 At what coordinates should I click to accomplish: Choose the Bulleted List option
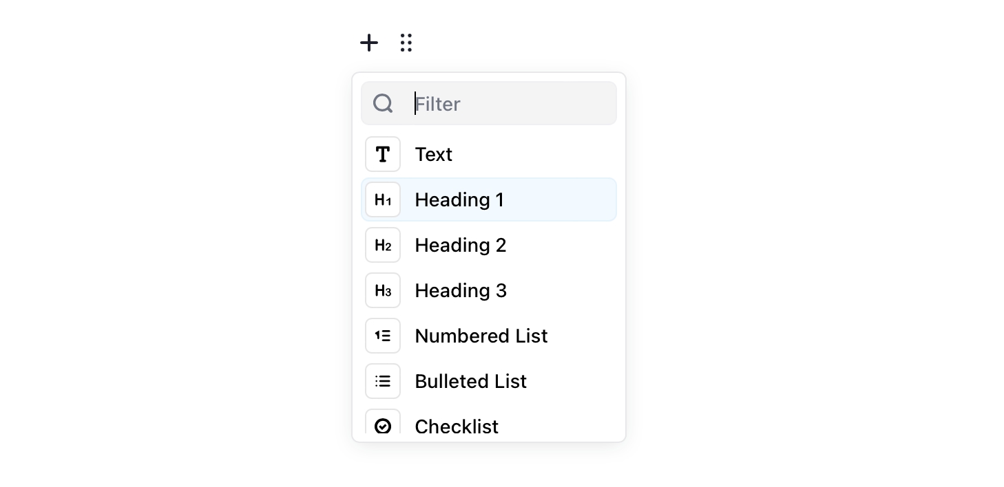[471, 382]
